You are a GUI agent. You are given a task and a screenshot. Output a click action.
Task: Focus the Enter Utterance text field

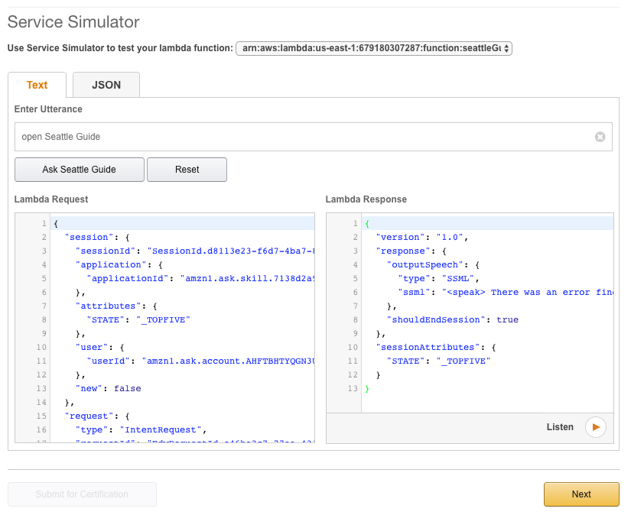(306, 137)
